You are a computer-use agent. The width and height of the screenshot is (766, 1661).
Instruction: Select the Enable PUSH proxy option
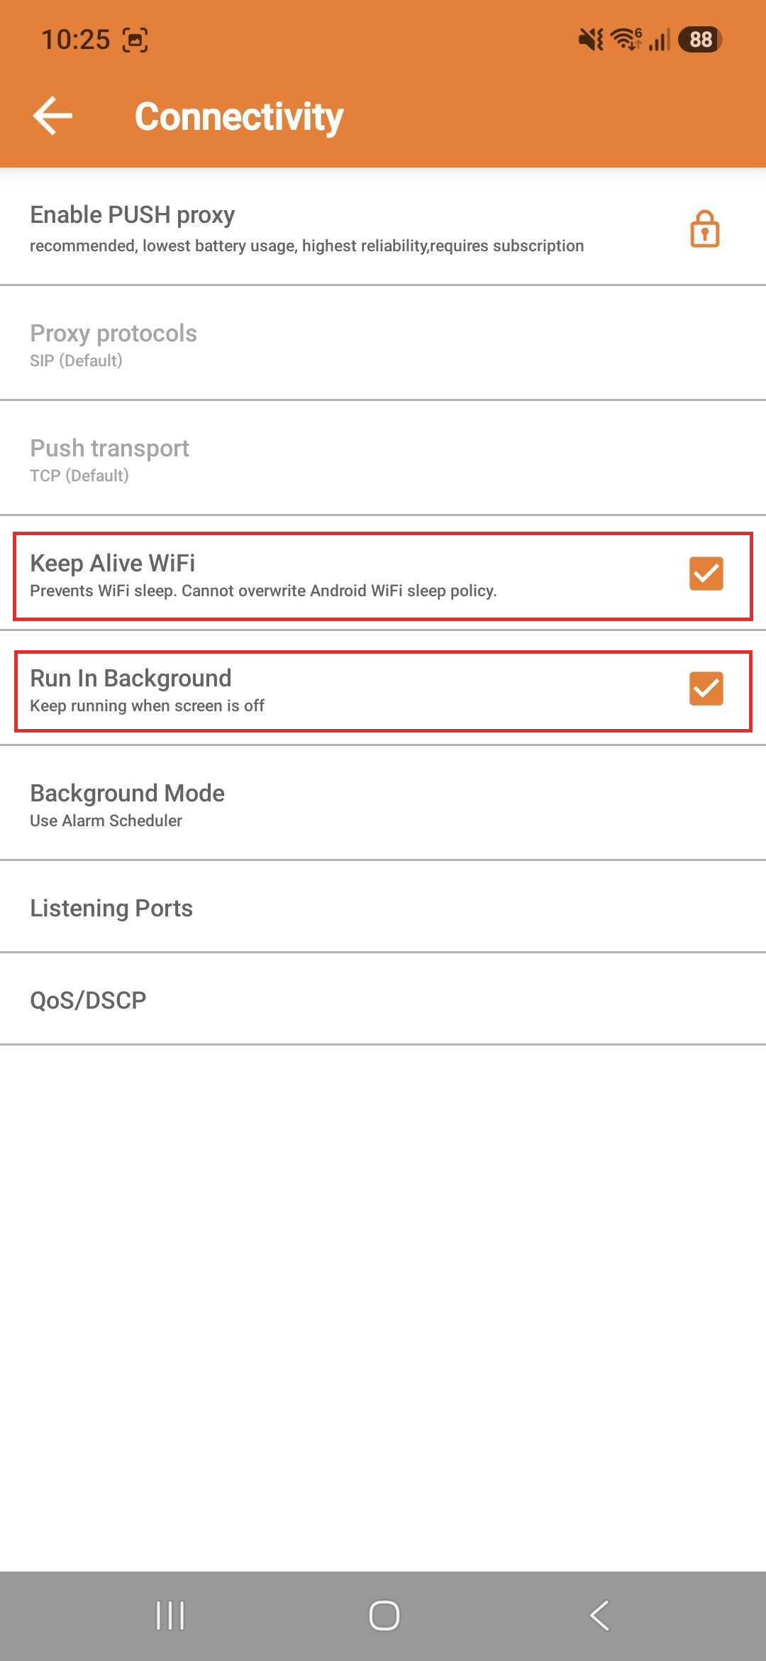click(x=383, y=227)
